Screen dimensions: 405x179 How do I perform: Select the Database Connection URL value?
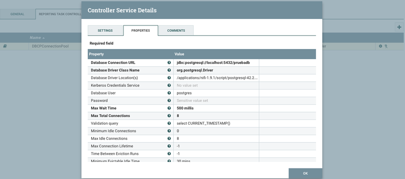point(216,63)
